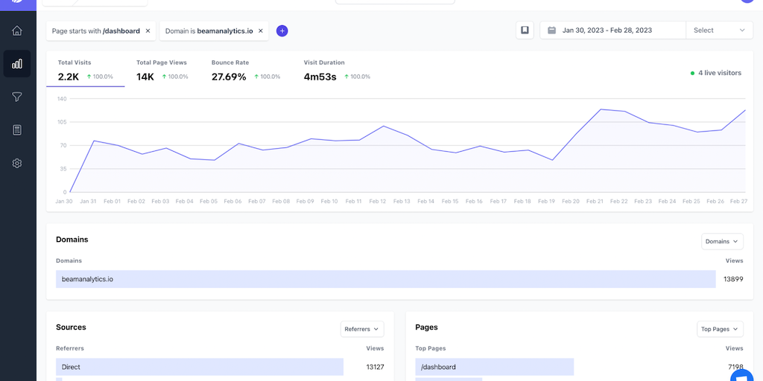Switch to the Total Visits metric tab
Image resolution: width=763 pixels, height=381 pixels.
point(85,70)
